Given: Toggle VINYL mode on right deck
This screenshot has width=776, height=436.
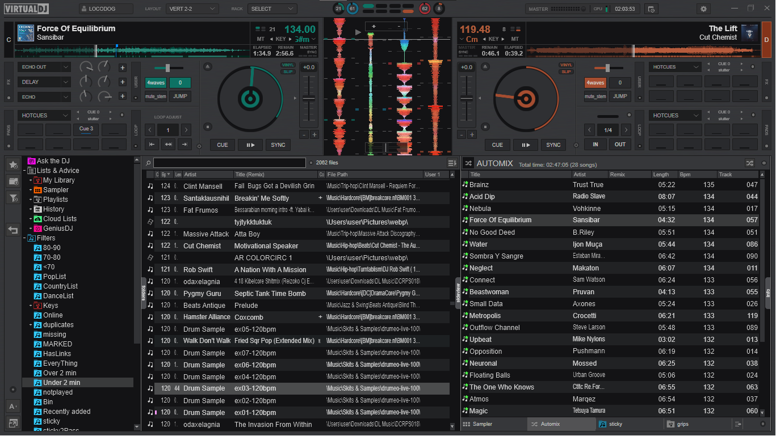Looking at the screenshot, I should pos(566,65).
